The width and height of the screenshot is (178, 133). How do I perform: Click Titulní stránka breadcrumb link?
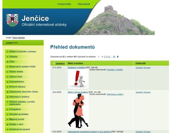[18, 38]
